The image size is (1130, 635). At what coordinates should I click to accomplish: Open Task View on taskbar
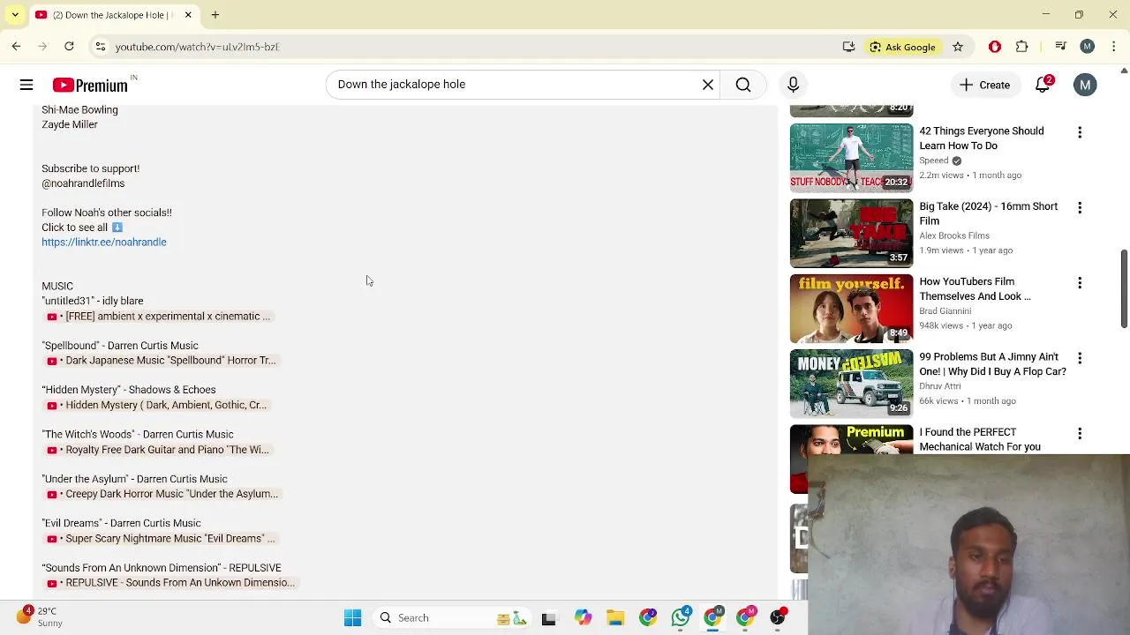pos(548,618)
